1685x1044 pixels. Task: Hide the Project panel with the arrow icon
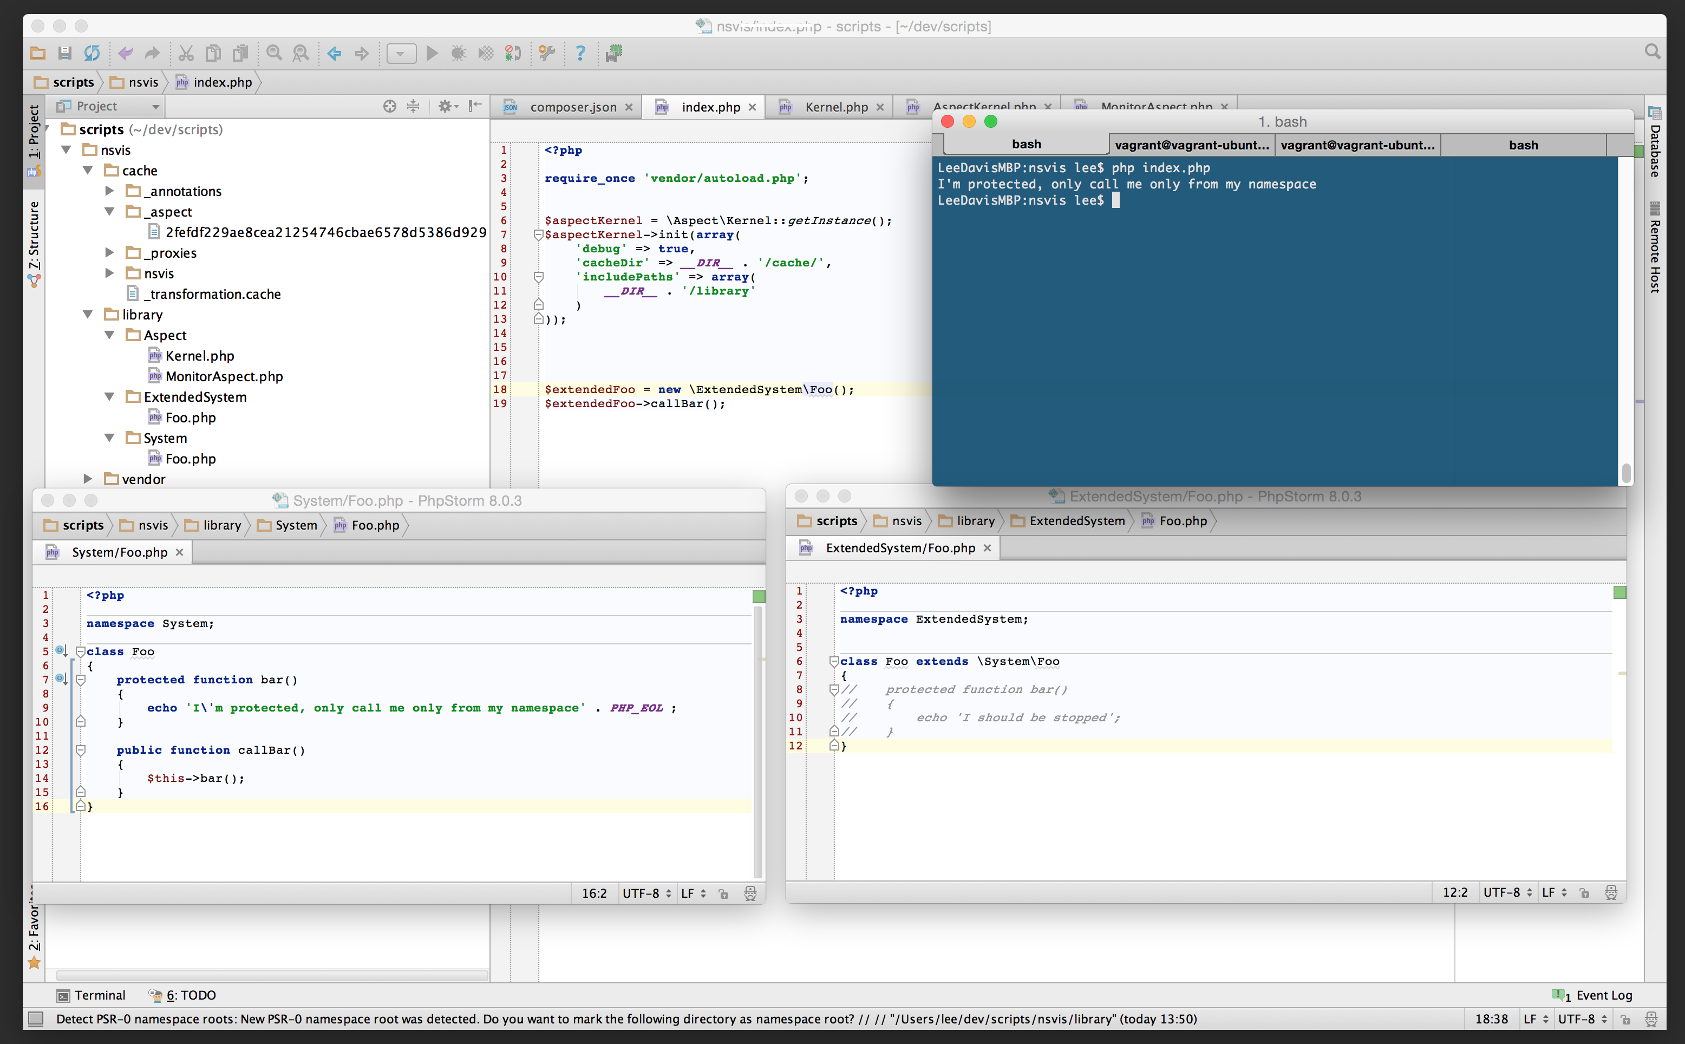tap(475, 106)
